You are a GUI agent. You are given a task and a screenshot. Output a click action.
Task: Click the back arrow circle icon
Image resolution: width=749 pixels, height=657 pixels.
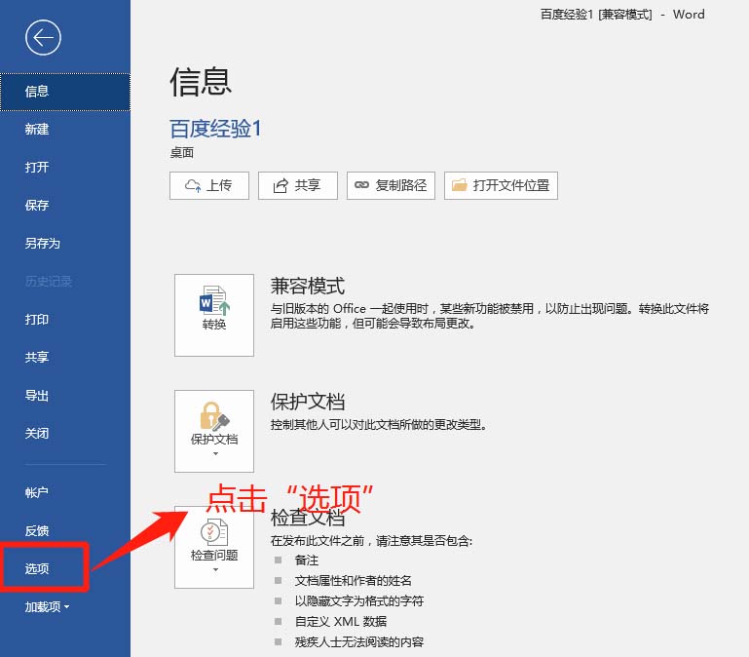point(43,37)
